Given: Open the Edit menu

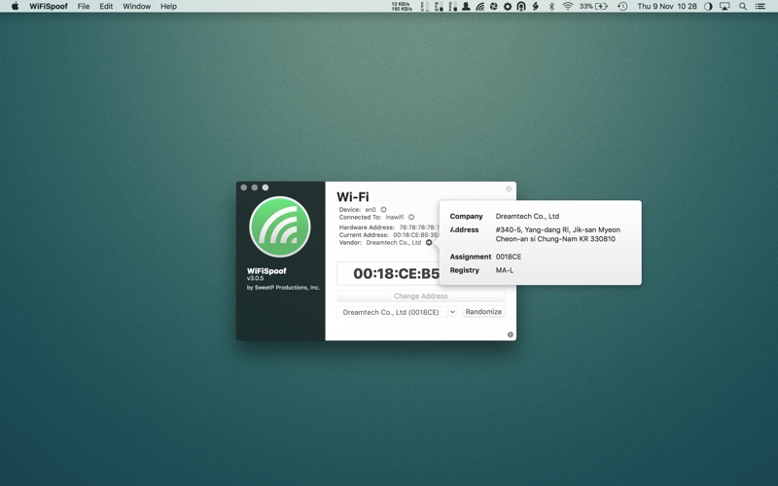Looking at the screenshot, I should (x=106, y=7).
